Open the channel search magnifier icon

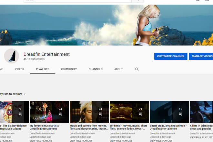pos(137,69)
